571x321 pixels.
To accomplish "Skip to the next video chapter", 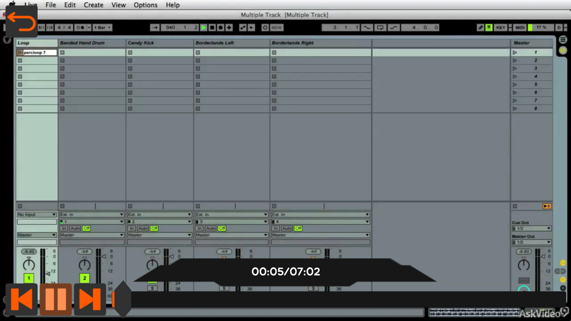I will [x=90, y=299].
